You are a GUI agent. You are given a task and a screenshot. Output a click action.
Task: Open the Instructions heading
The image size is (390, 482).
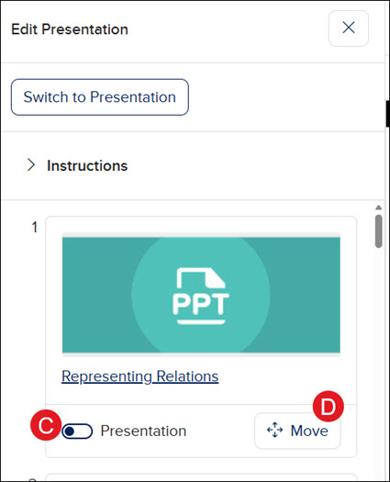pos(87,165)
